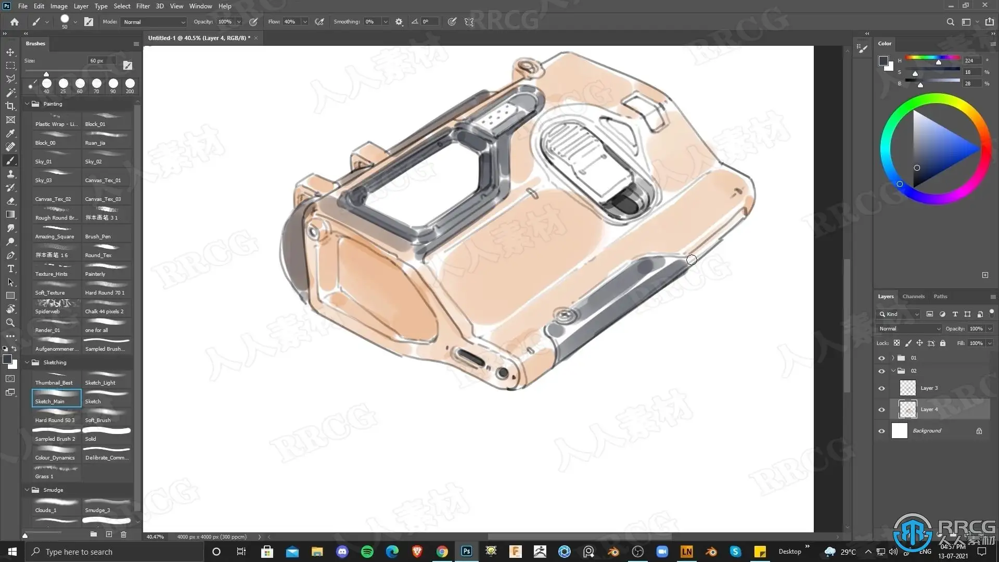Click the Home button in options bar

click(x=15, y=22)
